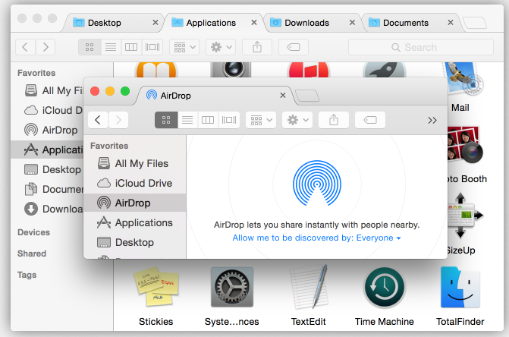The height and width of the screenshot is (337, 509).
Task: Select column view in Applications window
Action: point(131,47)
